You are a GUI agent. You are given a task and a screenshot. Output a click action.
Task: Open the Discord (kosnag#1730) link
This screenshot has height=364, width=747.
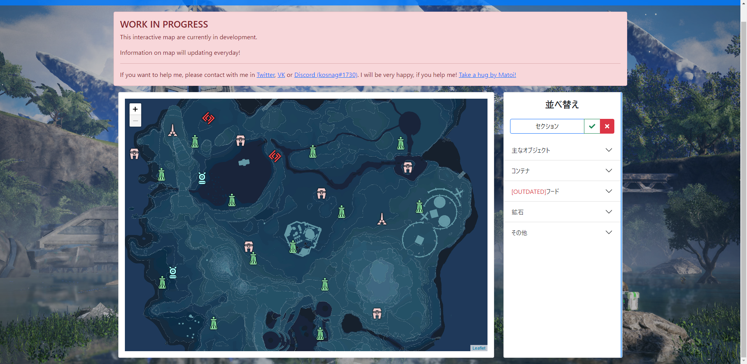click(x=326, y=75)
